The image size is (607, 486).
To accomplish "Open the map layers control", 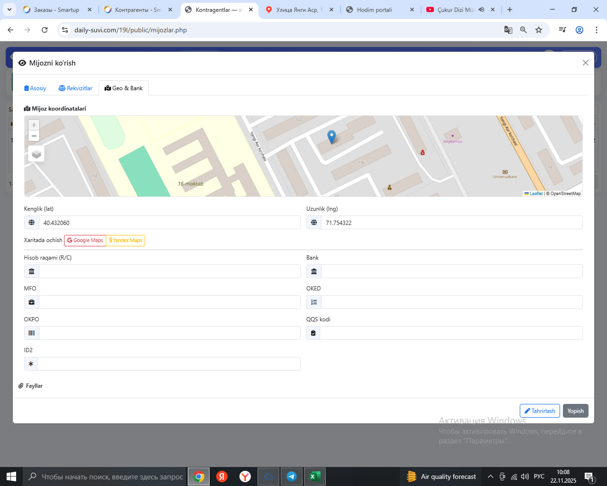I will click(x=37, y=154).
